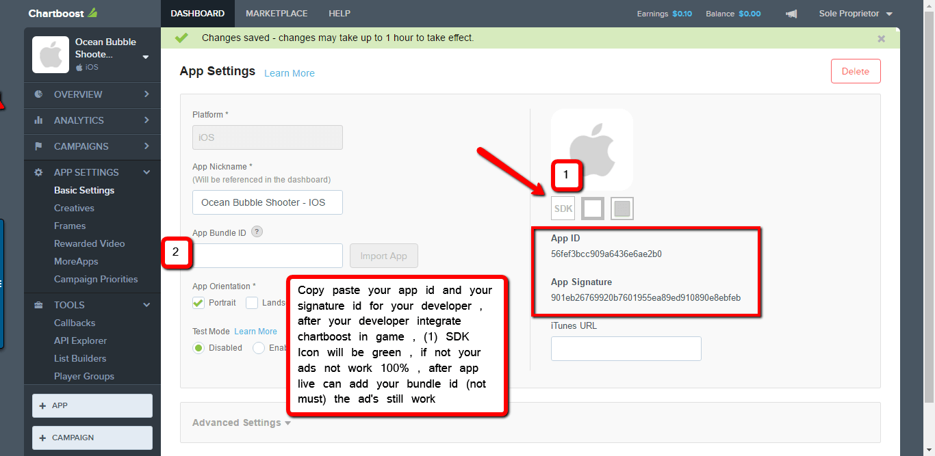Collapse the App Settings section

(x=146, y=172)
